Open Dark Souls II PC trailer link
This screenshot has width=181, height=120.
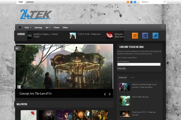click(144, 113)
